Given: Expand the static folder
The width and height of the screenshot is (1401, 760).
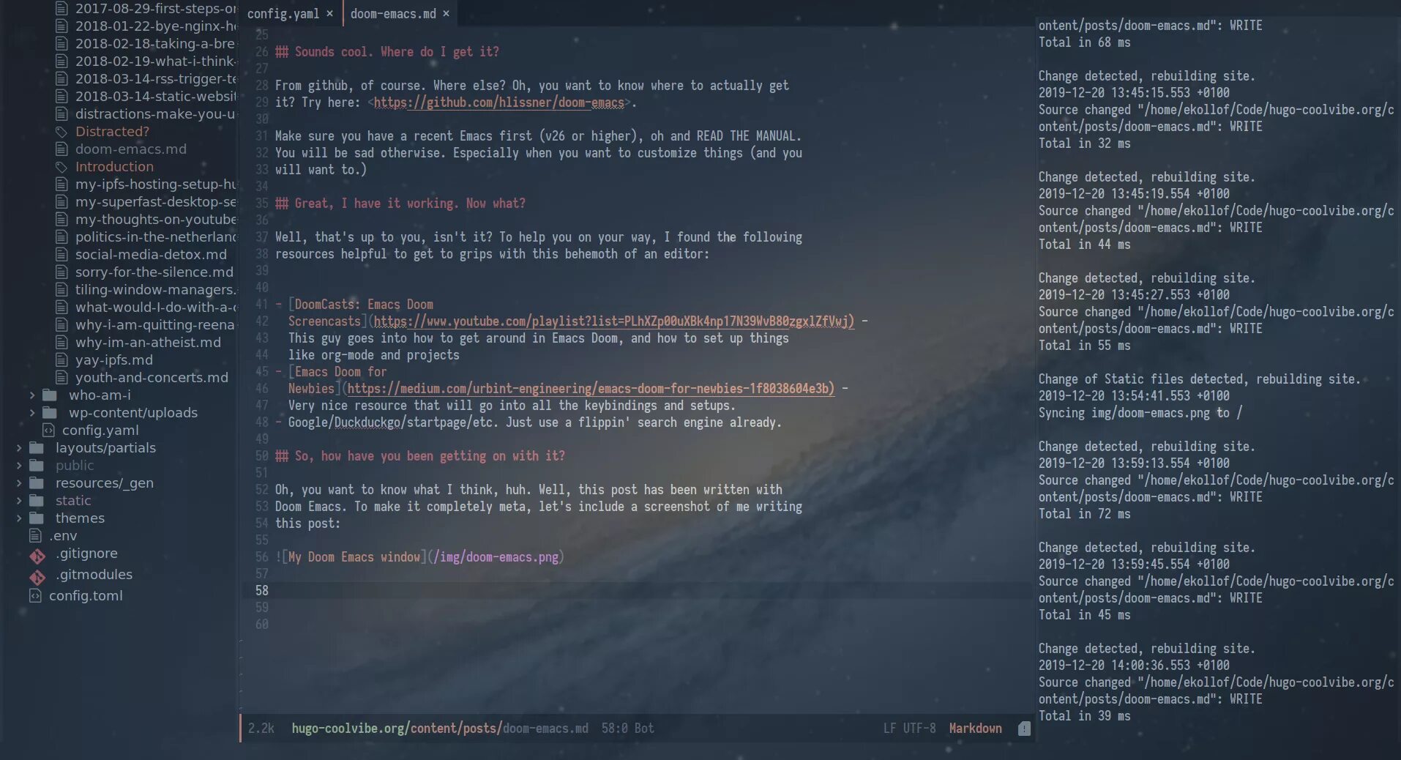Looking at the screenshot, I should click(19, 501).
